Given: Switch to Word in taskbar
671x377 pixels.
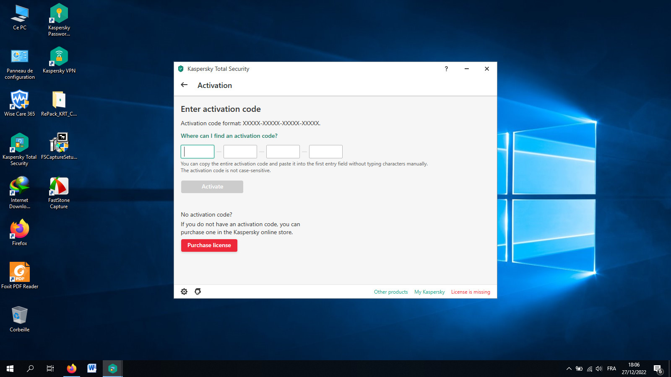Looking at the screenshot, I should (92, 369).
